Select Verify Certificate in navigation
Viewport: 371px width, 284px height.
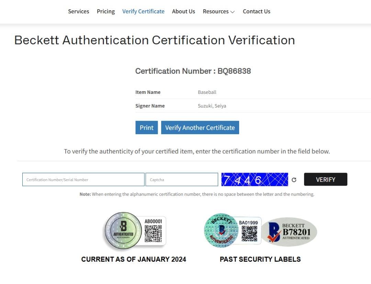tap(143, 11)
